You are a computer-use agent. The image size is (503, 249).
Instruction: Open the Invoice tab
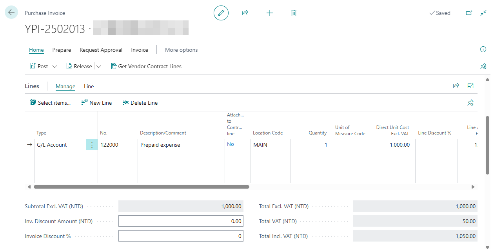tap(140, 50)
